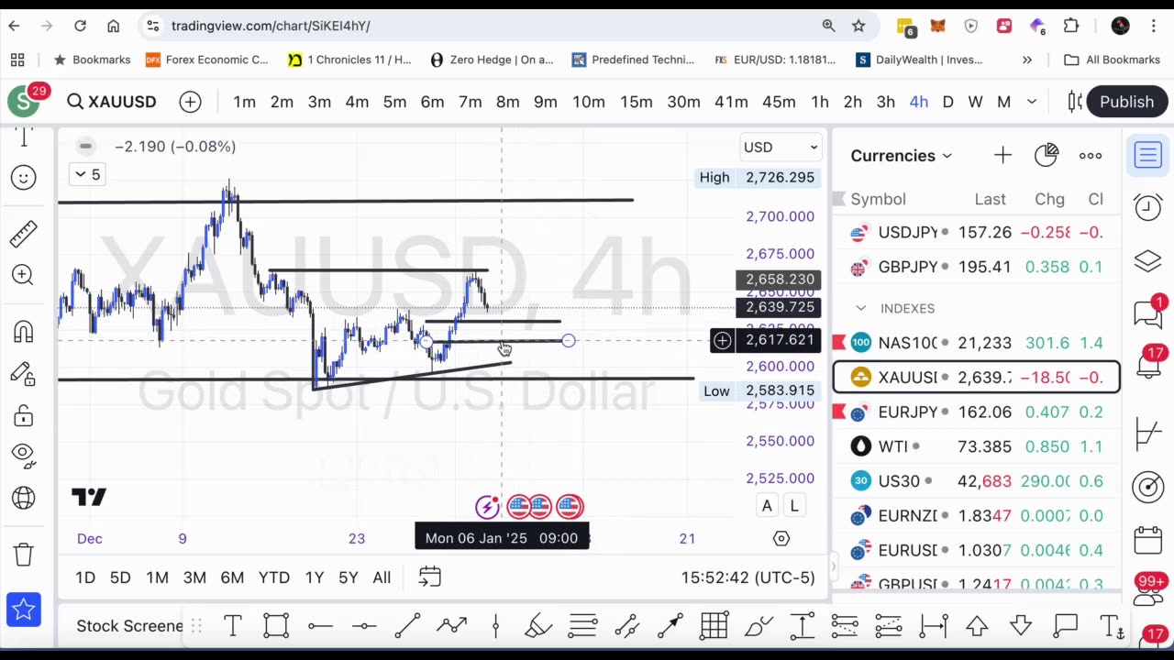Enable the magnet mode icon
Screen dimensions: 1174x660
[x=23, y=331]
